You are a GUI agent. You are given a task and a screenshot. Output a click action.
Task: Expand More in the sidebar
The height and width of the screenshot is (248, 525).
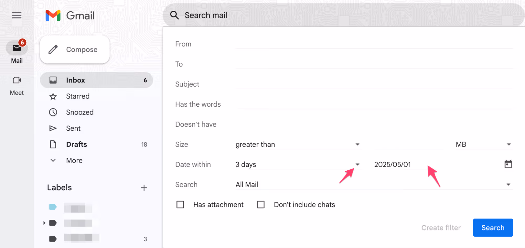point(74,160)
